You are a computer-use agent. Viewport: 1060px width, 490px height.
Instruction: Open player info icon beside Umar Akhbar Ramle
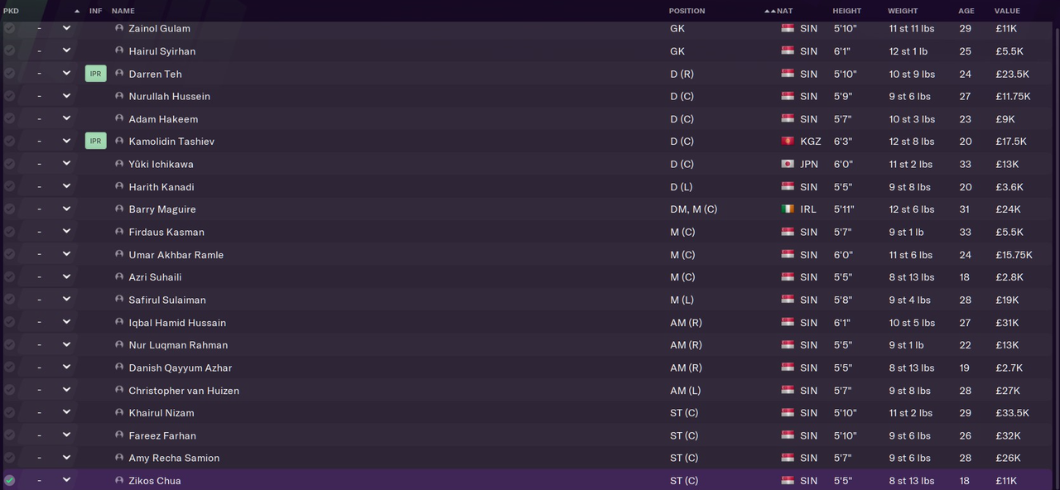point(119,254)
